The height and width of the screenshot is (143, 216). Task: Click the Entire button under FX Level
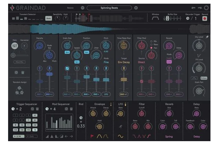(204, 78)
